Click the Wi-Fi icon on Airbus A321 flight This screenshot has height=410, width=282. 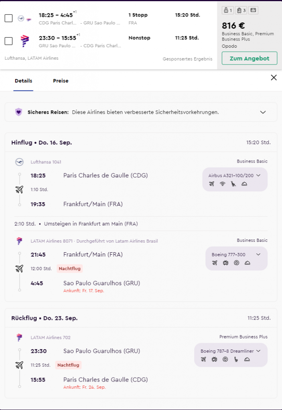click(x=223, y=184)
